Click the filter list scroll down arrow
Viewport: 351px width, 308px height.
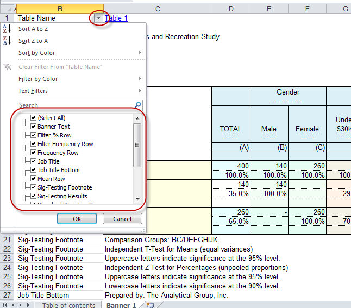coord(137,199)
